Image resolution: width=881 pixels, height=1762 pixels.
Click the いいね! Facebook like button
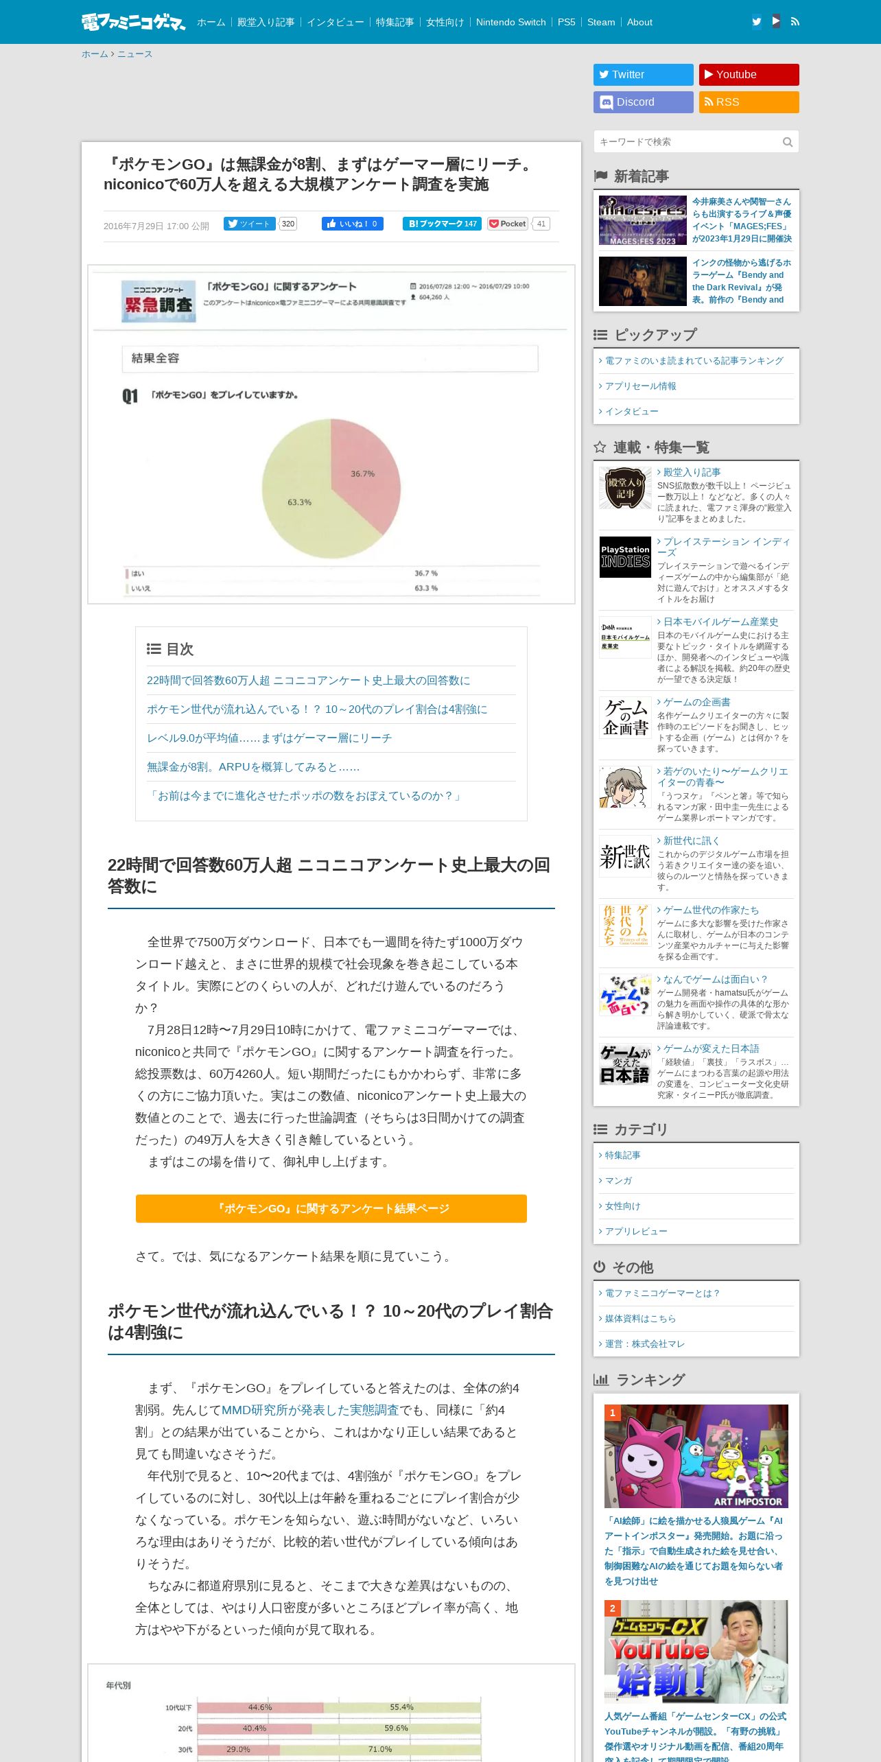[x=353, y=224]
